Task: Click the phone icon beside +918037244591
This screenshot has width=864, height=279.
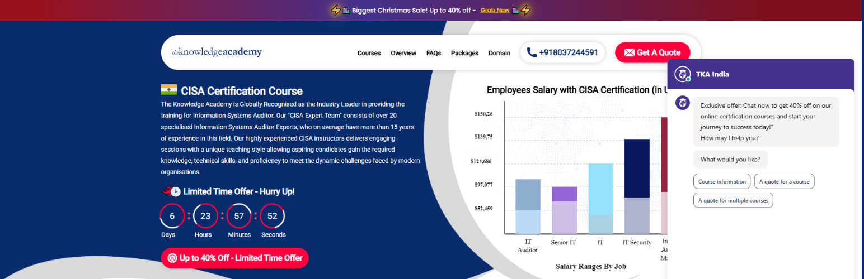Action: [532, 52]
